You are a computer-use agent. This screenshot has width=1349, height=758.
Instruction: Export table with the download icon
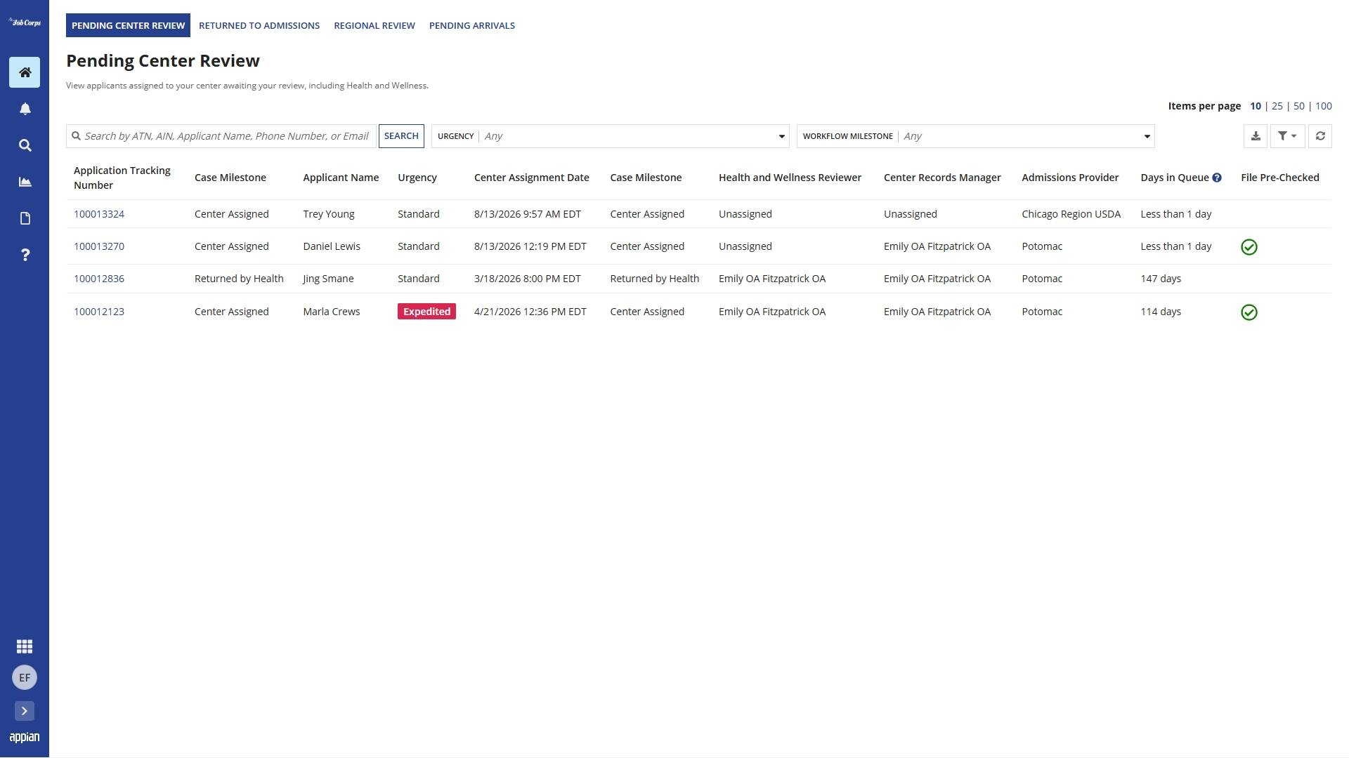point(1256,136)
